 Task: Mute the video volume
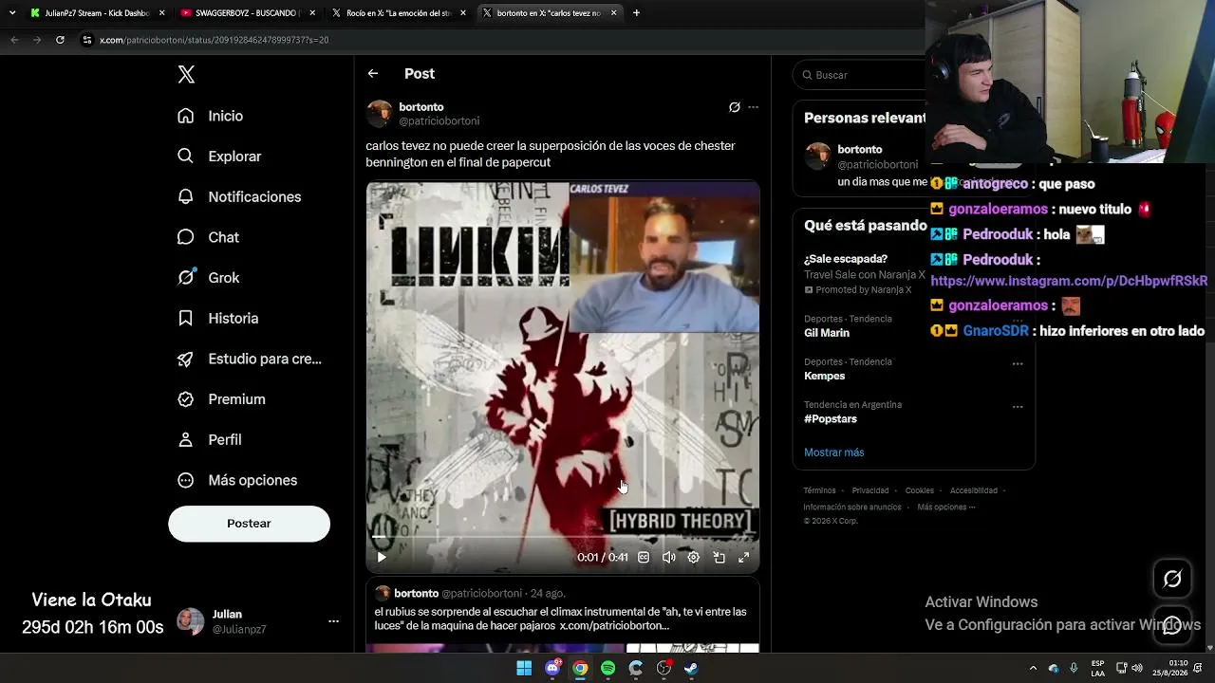(x=668, y=558)
